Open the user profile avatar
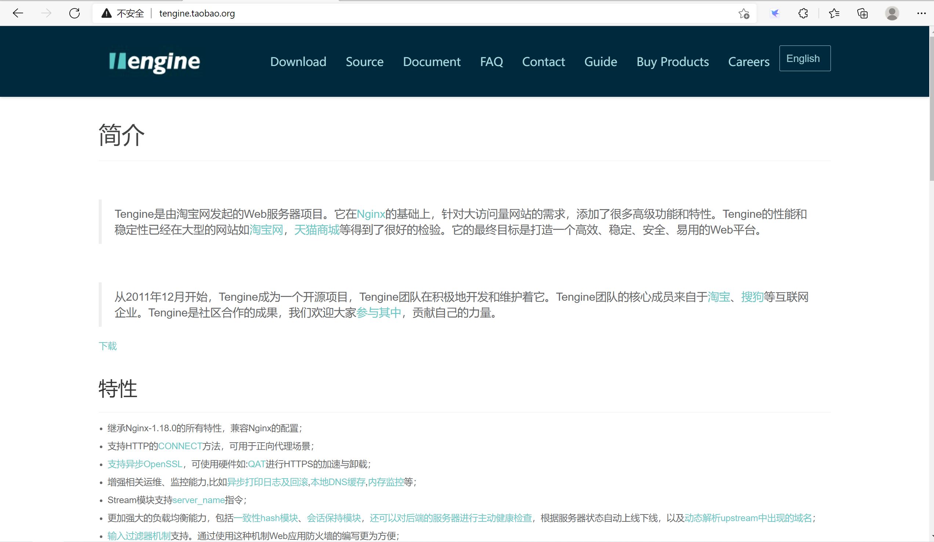This screenshot has width=934, height=542. point(892,14)
